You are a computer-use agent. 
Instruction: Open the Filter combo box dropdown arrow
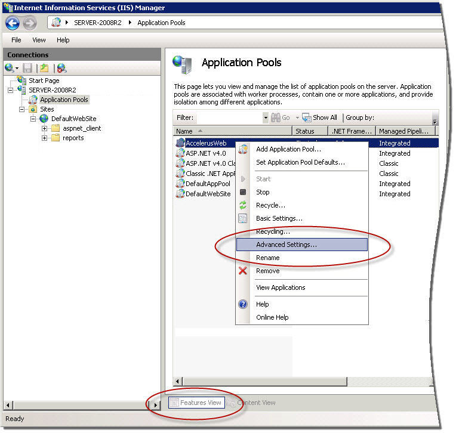(266, 117)
